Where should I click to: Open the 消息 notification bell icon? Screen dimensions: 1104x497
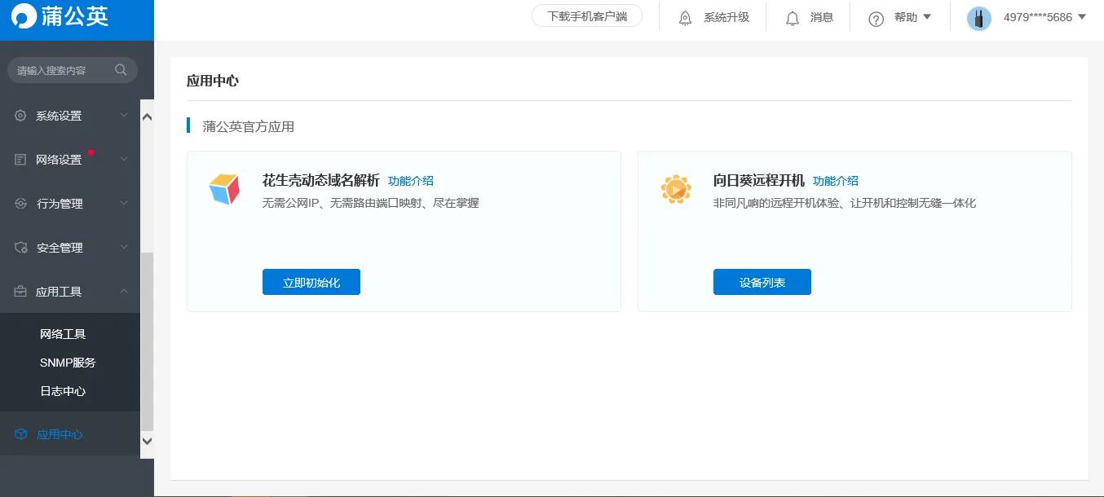(792, 17)
